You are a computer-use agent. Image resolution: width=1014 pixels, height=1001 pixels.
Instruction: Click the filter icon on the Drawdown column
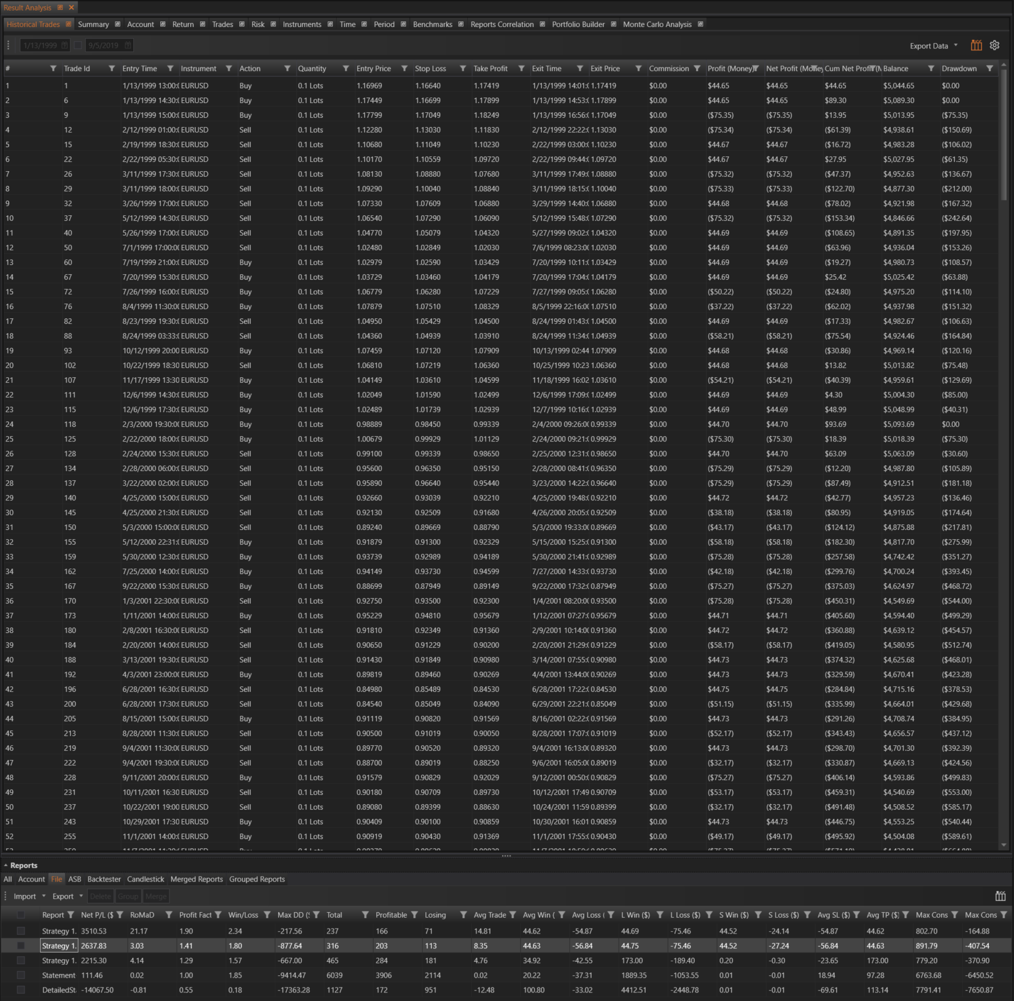[989, 69]
